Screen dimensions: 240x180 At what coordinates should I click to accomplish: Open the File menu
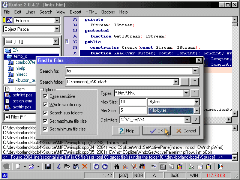pyautogui.click(x=7, y=12)
